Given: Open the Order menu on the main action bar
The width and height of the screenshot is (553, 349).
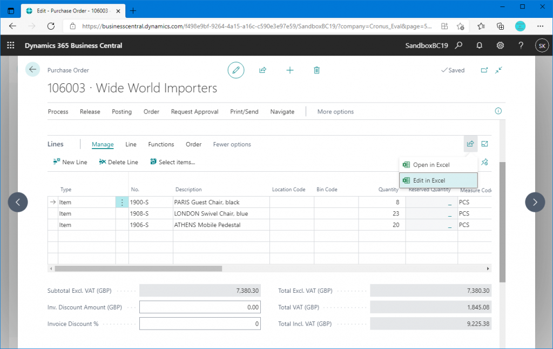Looking at the screenshot, I should (151, 111).
